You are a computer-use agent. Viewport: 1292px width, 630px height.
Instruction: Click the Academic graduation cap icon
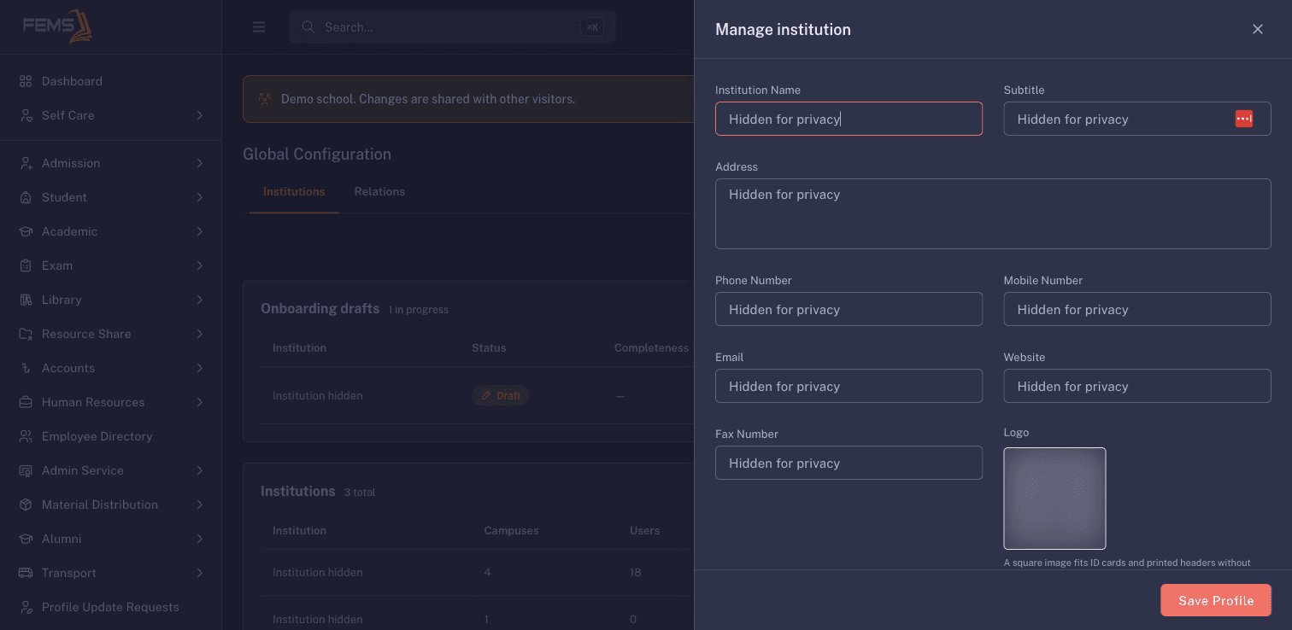coord(26,231)
